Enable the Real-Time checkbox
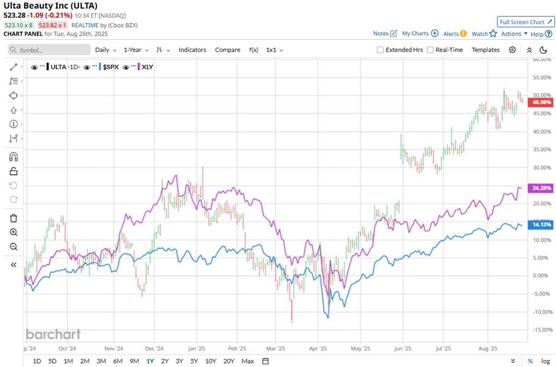Image resolution: width=556 pixels, height=367 pixels. (x=430, y=50)
